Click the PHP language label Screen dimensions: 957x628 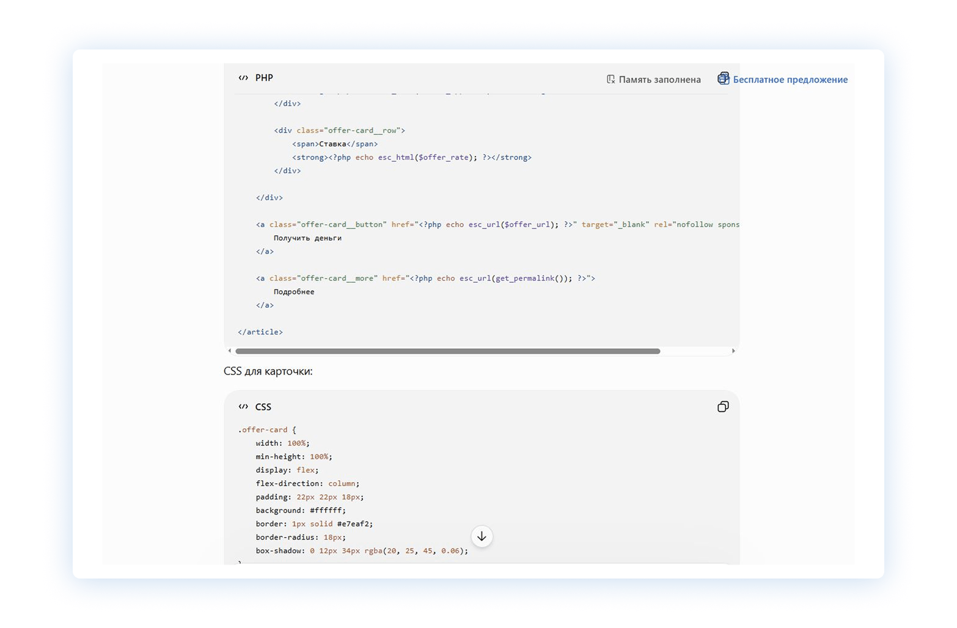(264, 78)
